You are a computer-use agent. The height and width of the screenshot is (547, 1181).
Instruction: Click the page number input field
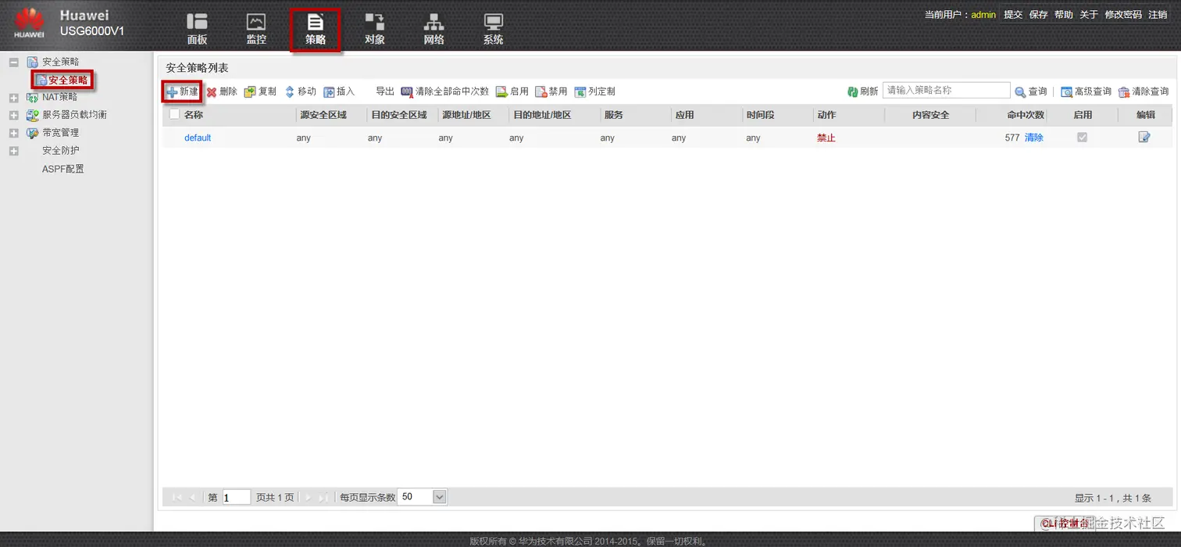[237, 497]
